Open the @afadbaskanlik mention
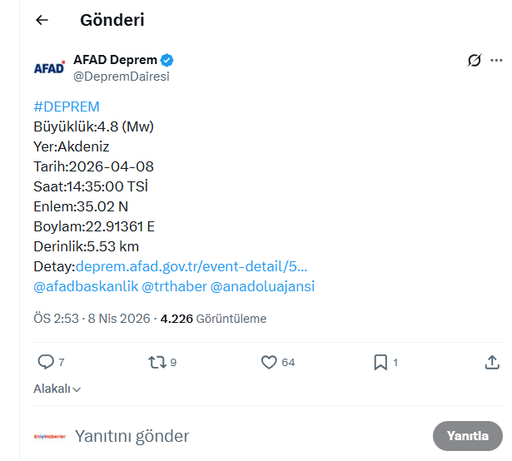Viewport: 512px width, 461px height. (85, 286)
